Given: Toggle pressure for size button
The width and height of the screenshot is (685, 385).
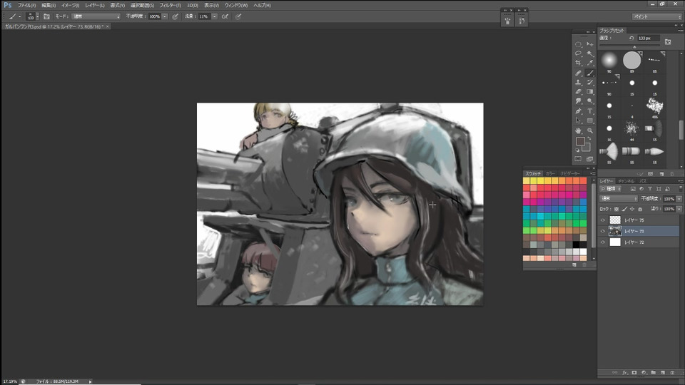Looking at the screenshot, I should point(238,16).
